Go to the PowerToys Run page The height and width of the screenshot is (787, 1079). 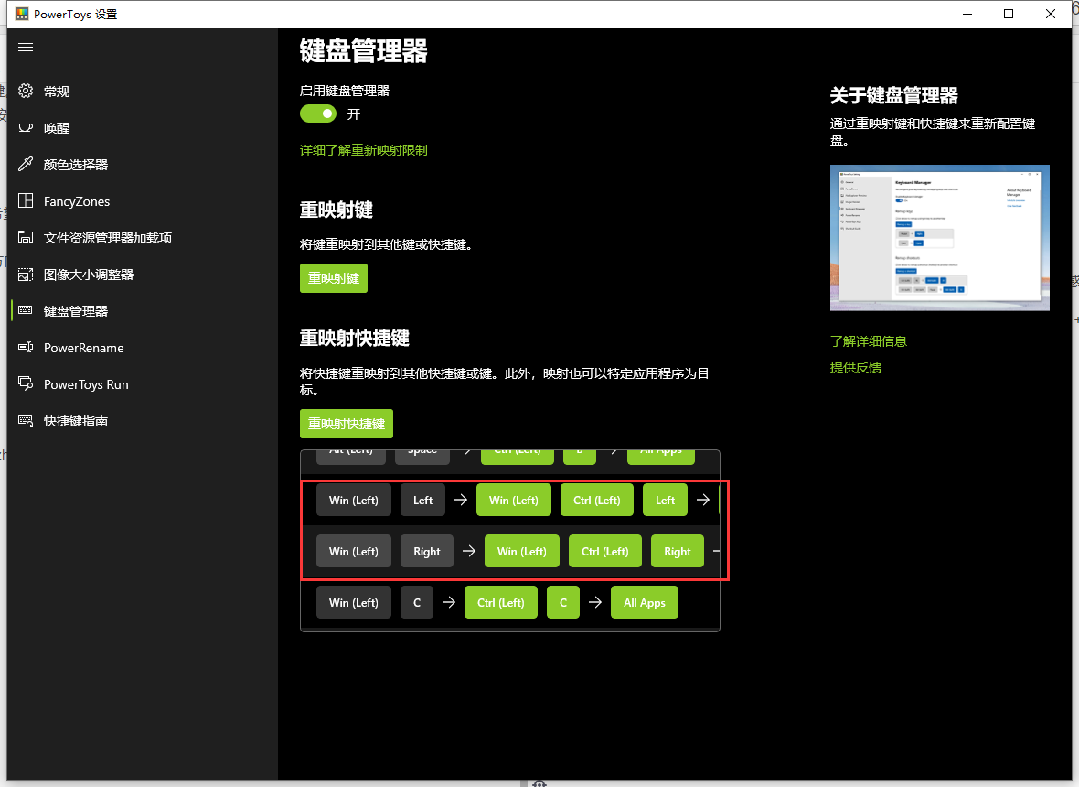tap(143, 384)
